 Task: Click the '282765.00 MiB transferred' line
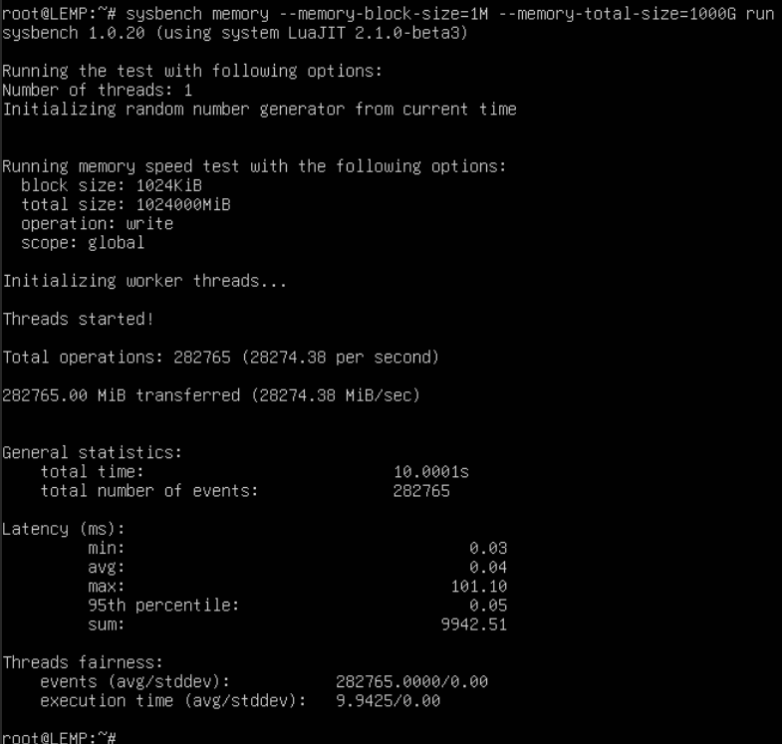pos(211,395)
